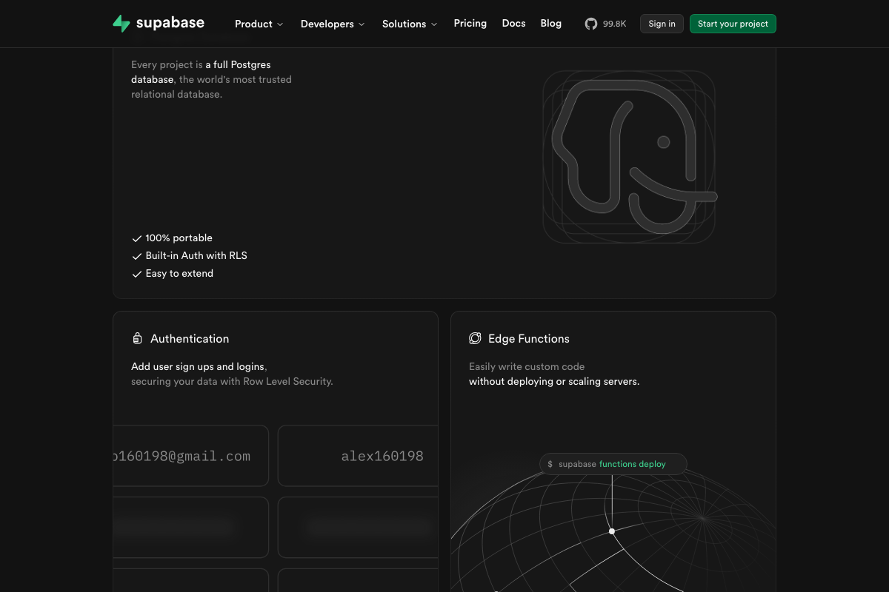Click the 99.8K star count
The width and height of the screenshot is (889, 592).
click(x=614, y=24)
